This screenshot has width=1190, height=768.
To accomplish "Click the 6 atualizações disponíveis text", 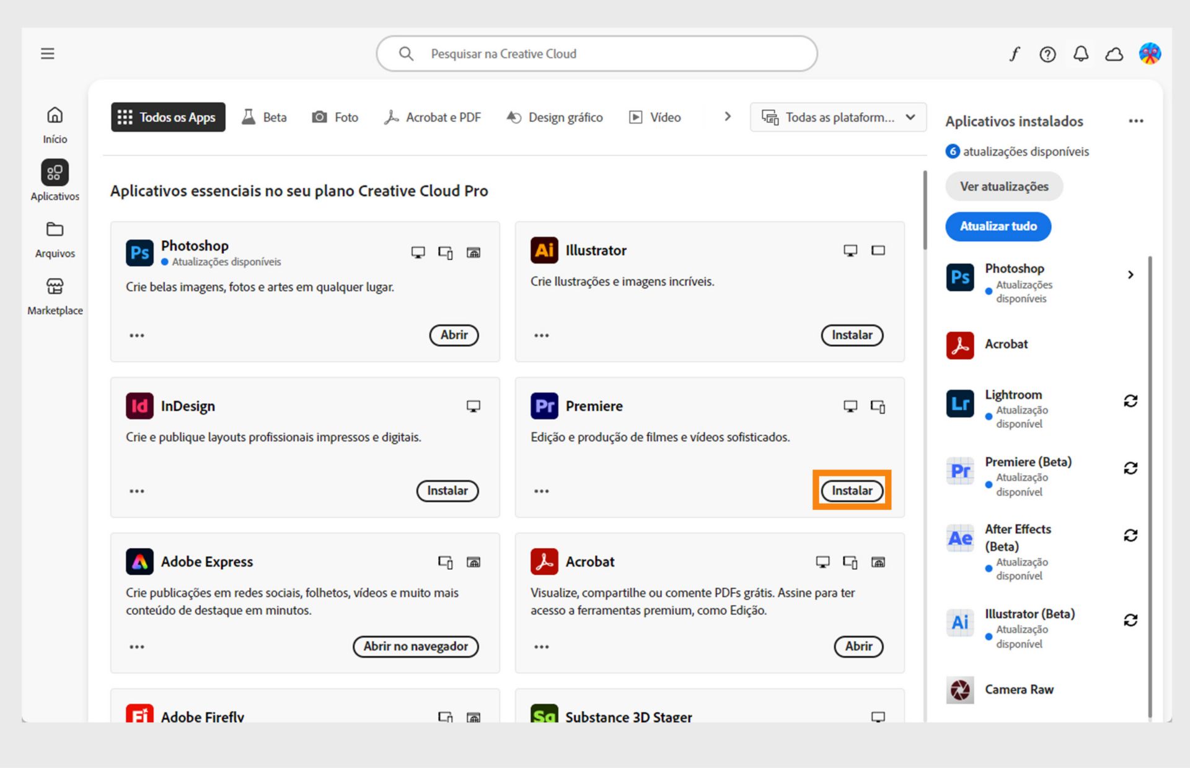I will click(x=1018, y=152).
